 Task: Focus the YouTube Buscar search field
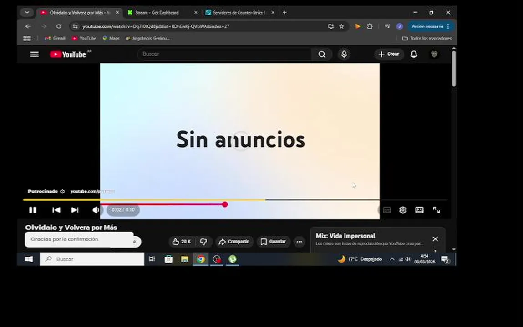(225, 54)
